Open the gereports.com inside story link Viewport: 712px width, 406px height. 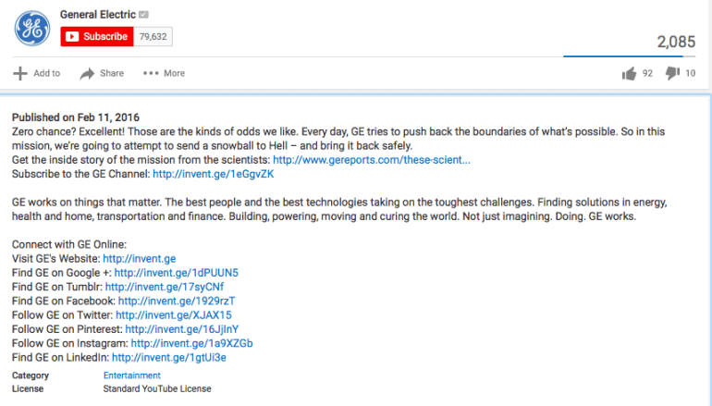(x=372, y=160)
